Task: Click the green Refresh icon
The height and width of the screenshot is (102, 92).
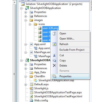Action: point(54,44)
